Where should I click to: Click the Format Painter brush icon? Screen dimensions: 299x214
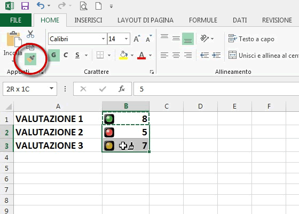point(30,59)
